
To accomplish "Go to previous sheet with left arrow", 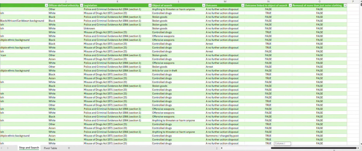I will click(1, 148).
